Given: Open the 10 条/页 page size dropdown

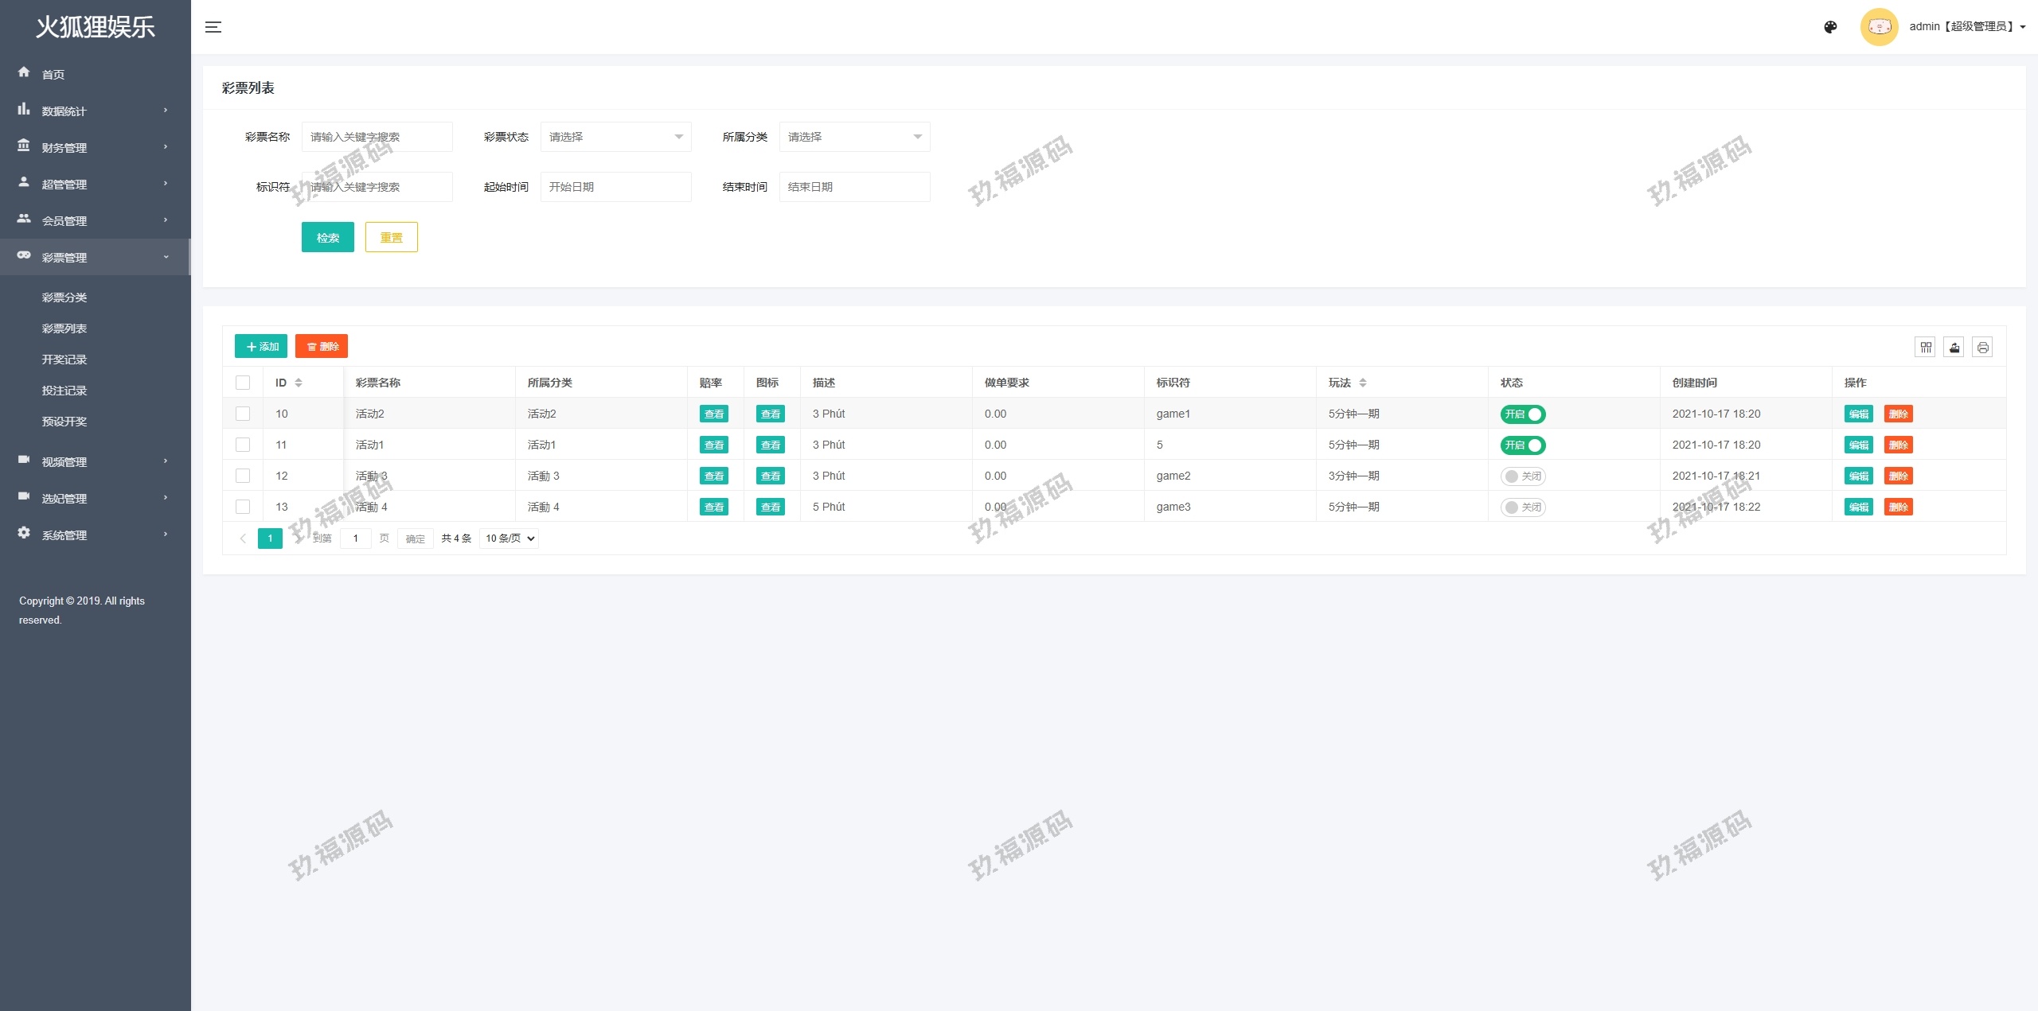Looking at the screenshot, I should pos(509,539).
